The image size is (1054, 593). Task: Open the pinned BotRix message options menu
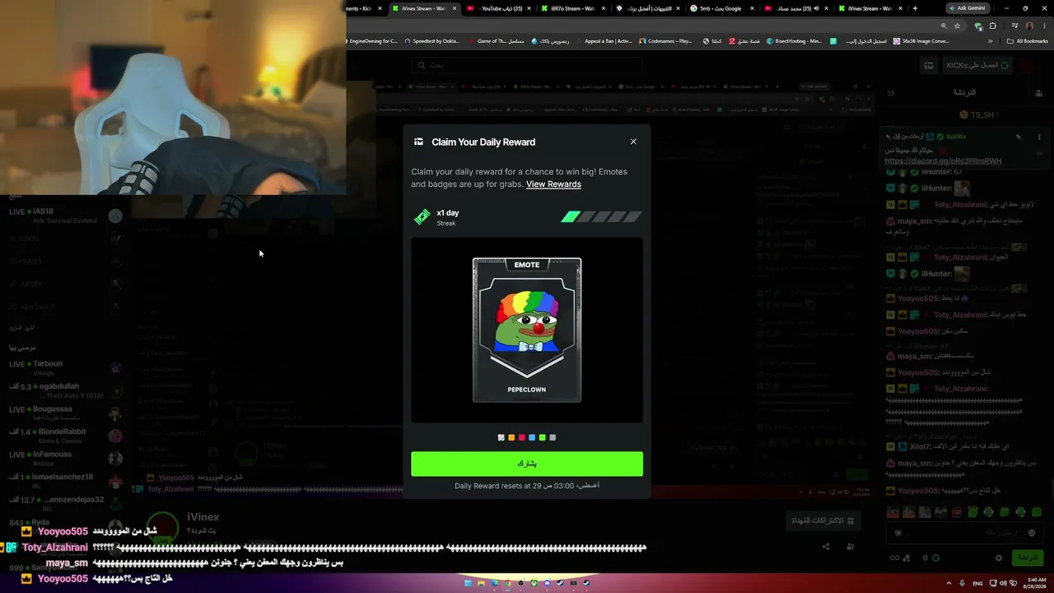click(1039, 137)
